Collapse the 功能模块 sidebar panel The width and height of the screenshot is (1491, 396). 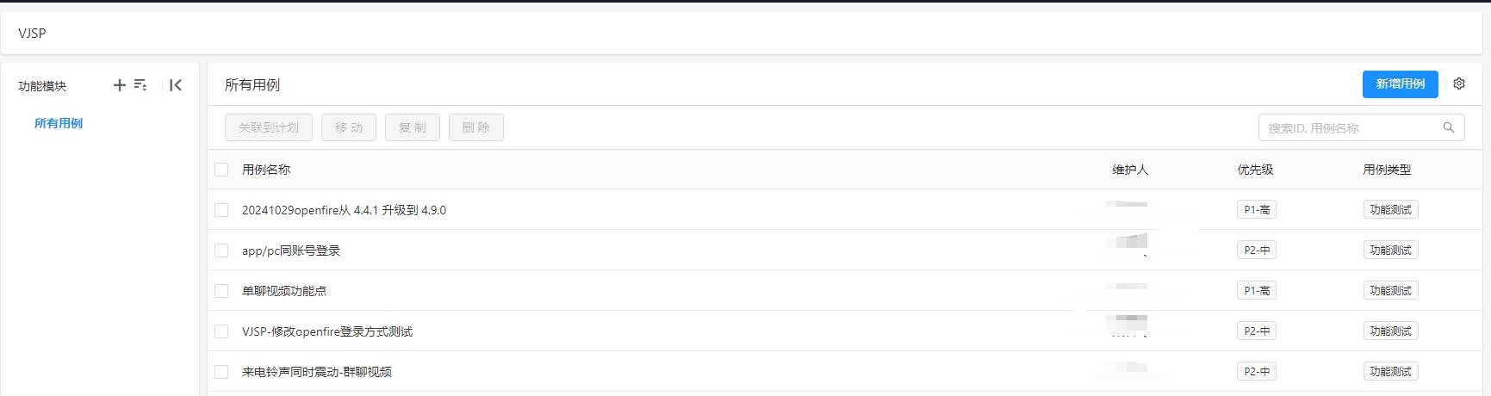(176, 85)
